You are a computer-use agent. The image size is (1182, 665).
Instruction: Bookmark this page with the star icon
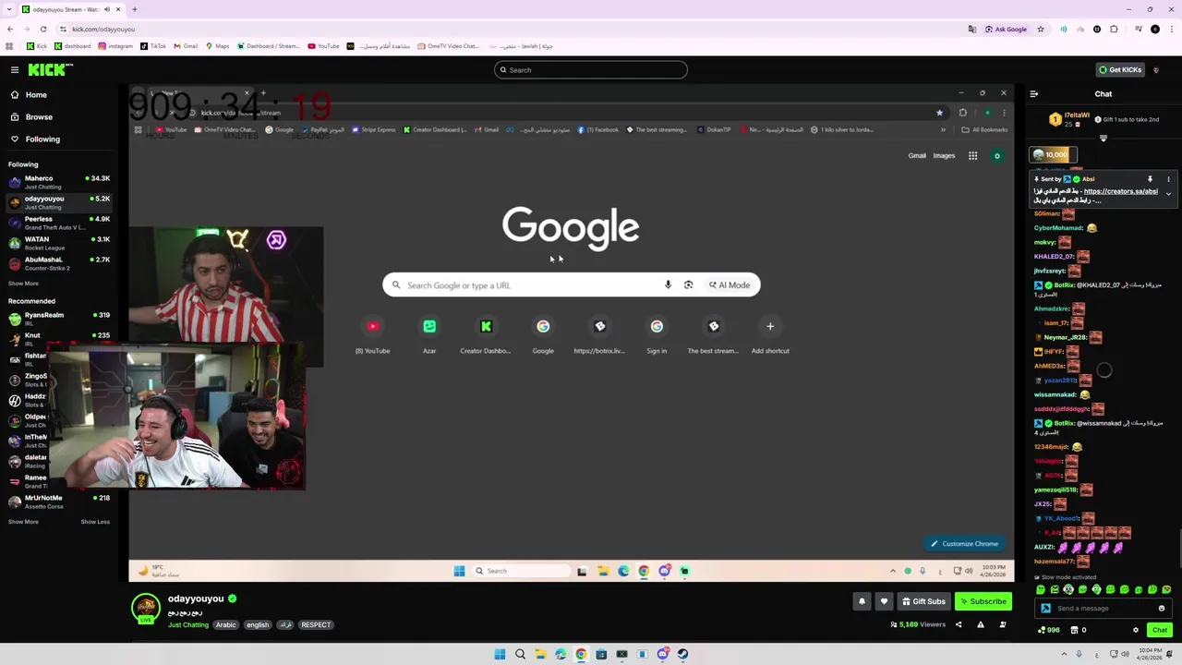coord(1041,29)
